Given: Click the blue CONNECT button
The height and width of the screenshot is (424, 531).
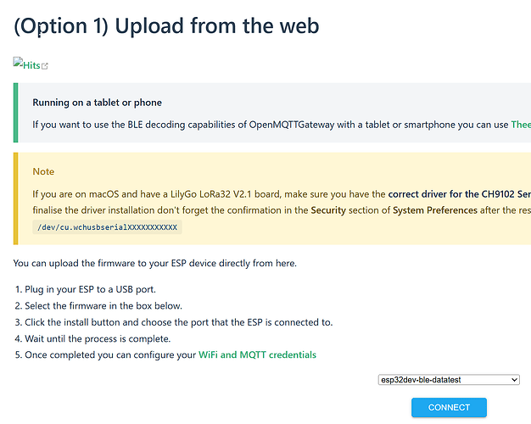Looking at the screenshot, I should pyautogui.click(x=449, y=407).
